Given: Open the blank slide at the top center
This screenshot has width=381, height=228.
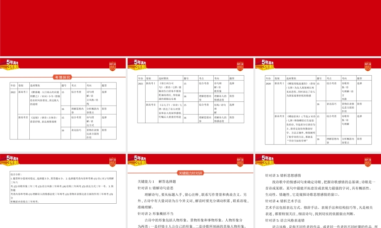Looking at the screenshot, I should coord(190,27).
